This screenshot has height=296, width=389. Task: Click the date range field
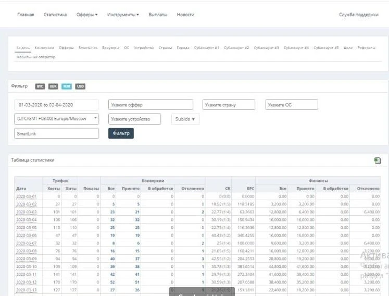(56, 105)
